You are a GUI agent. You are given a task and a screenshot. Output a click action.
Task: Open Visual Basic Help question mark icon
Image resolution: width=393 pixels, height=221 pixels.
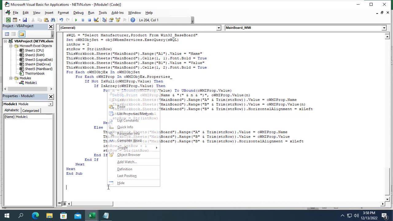[x=133, y=20]
